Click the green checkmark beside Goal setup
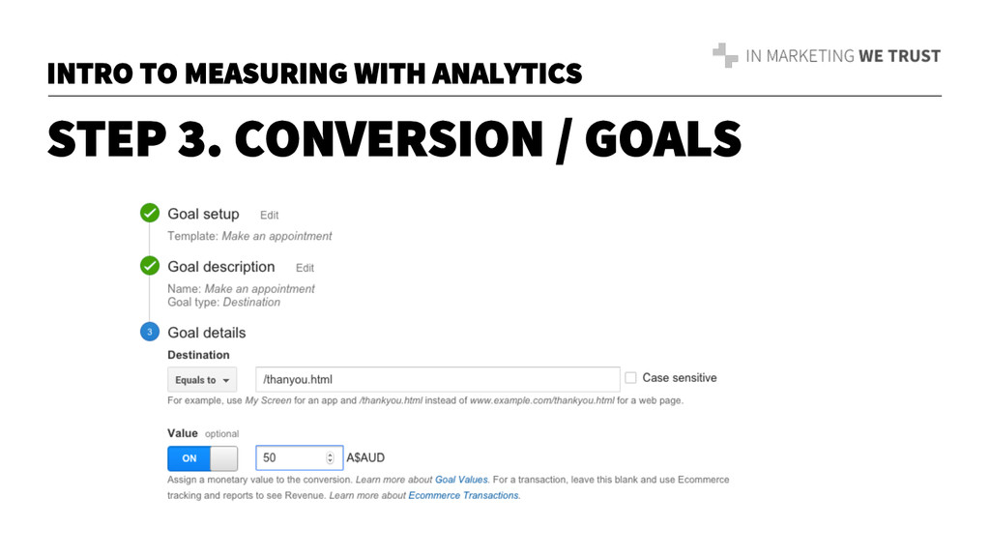990x557 pixels. (x=150, y=214)
